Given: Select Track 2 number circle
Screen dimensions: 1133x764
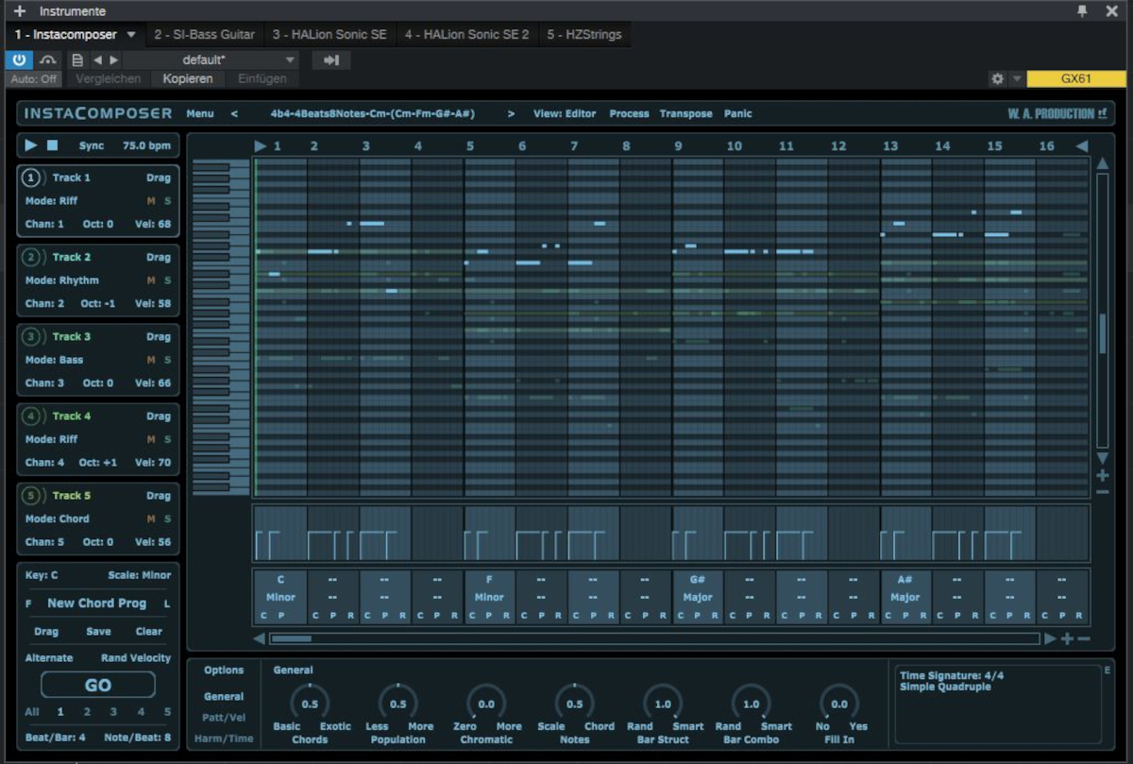Looking at the screenshot, I should [x=32, y=257].
